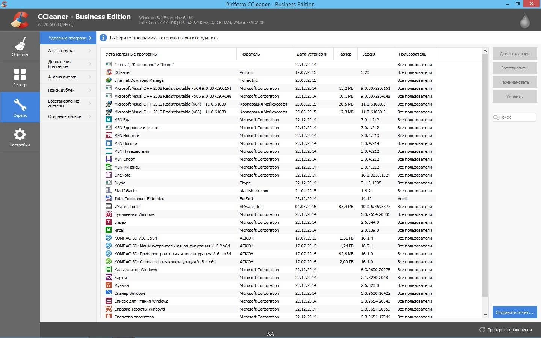Click the StartIsBack+ row icon

coord(109,190)
